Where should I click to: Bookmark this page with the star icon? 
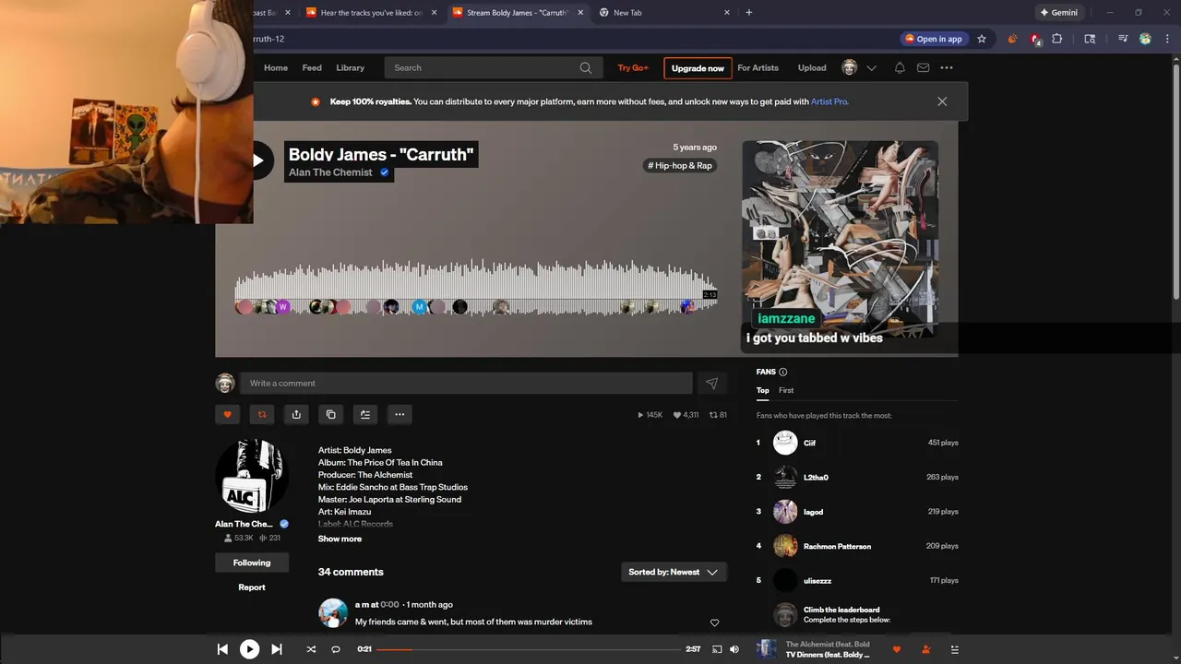coord(982,39)
